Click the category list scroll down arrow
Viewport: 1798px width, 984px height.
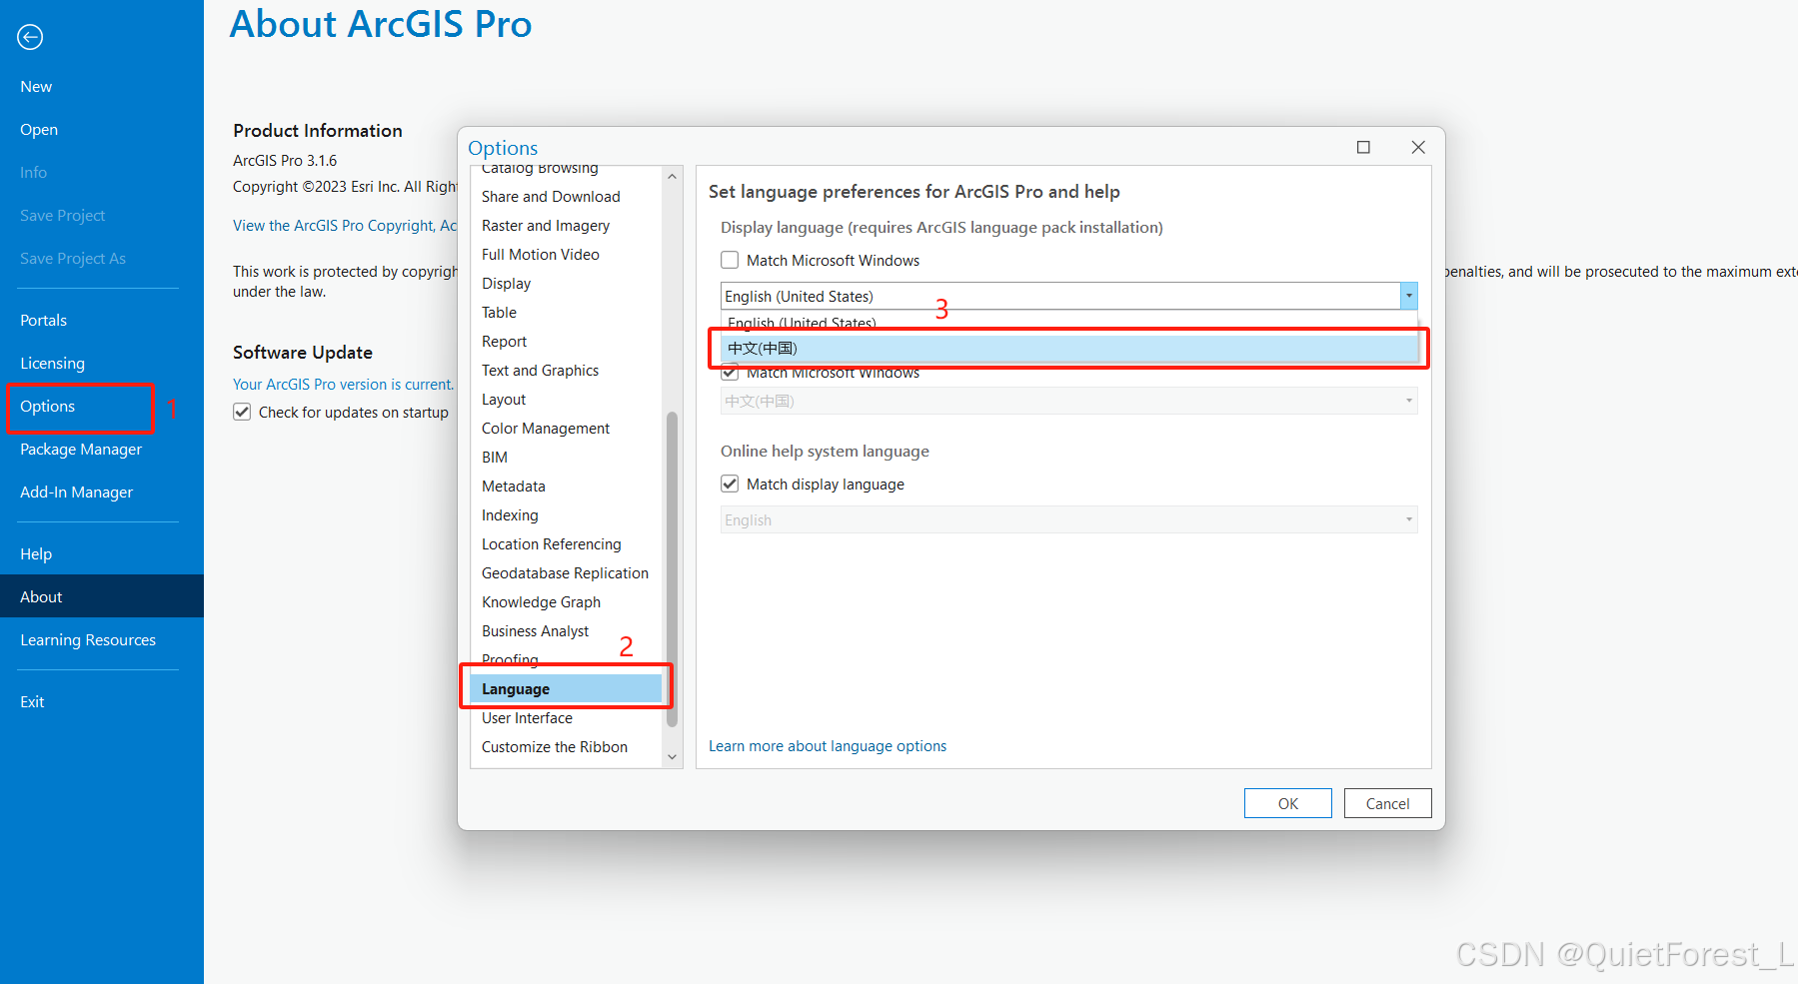coord(672,757)
